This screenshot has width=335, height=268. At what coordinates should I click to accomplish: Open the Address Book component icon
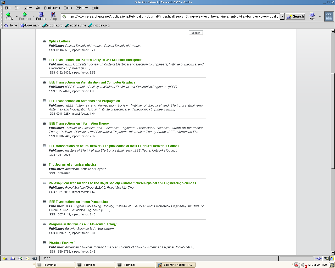[28, 258]
